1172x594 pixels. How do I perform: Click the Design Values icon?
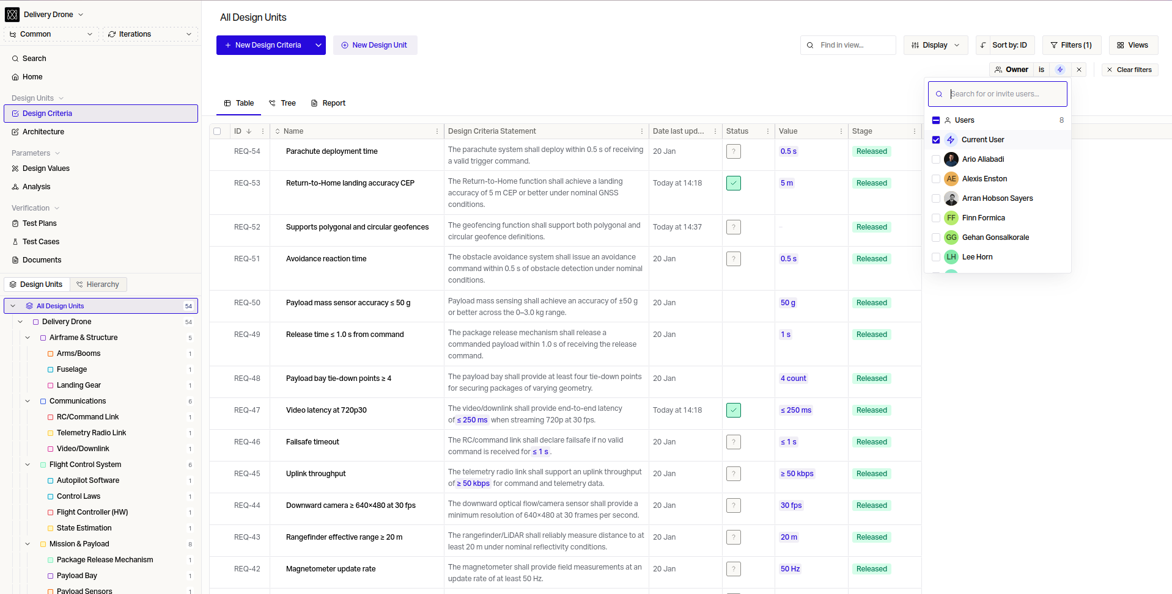pyautogui.click(x=15, y=168)
